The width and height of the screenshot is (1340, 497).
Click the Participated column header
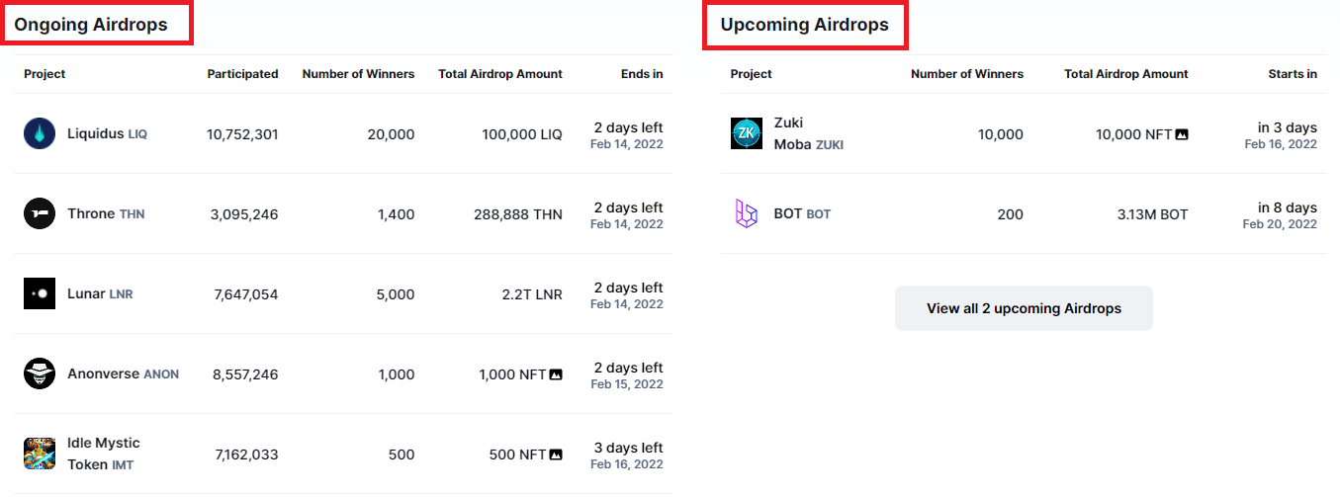[242, 74]
